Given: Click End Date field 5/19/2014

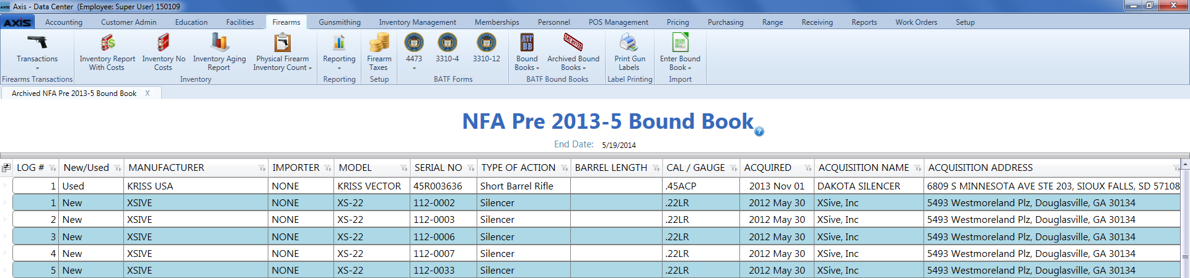Looking at the screenshot, I should [x=619, y=146].
